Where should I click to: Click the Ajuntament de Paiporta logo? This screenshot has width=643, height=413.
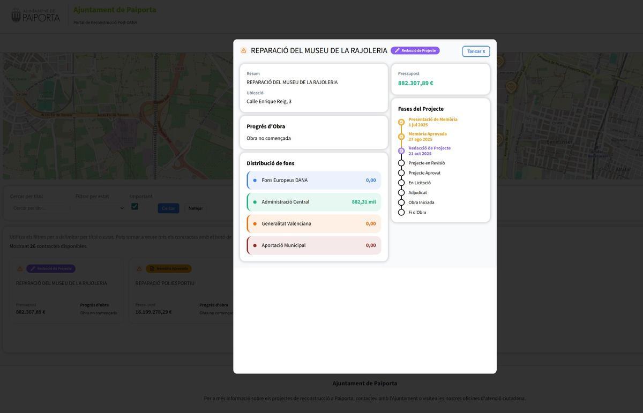point(35,15)
